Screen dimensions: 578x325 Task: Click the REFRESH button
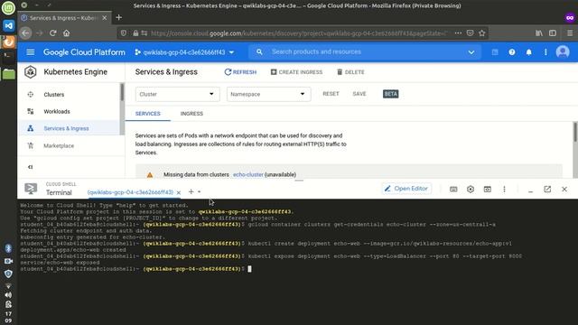click(240, 72)
